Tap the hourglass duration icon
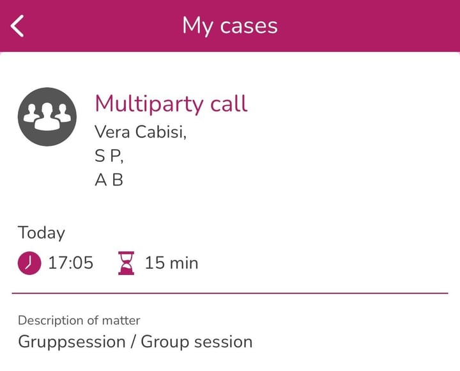 pos(126,263)
